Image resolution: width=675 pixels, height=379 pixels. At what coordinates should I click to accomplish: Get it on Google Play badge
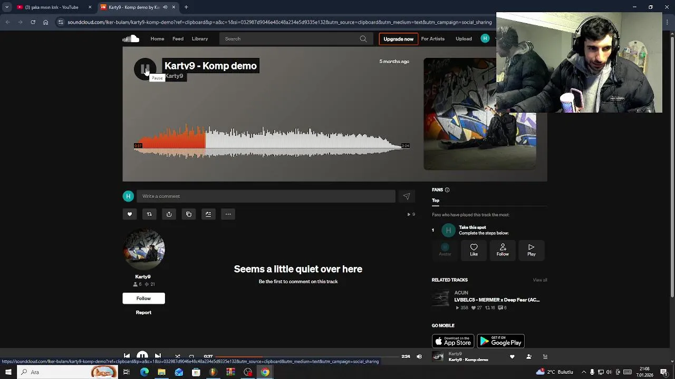tap(500, 342)
